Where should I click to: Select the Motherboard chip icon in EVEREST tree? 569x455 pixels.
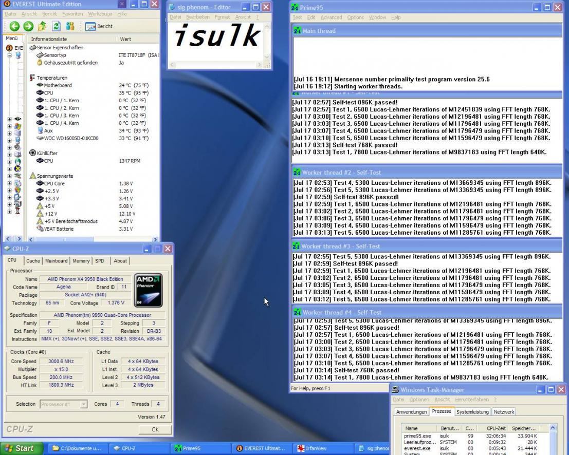pos(17,119)
